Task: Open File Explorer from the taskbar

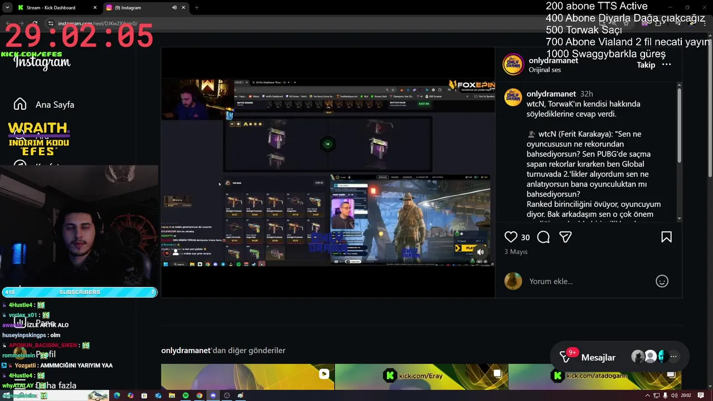Action: (172, 395)
